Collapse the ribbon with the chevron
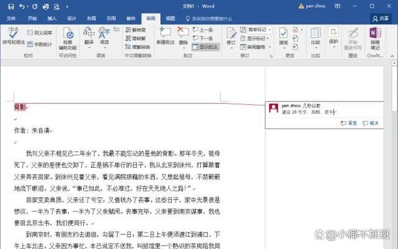The height and width of the screenshot is (249, 398). pyautogui.click(x=392, y=56)
